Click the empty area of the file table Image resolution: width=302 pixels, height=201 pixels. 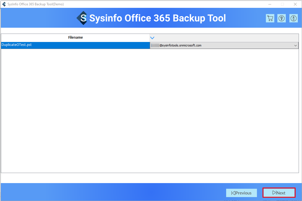point(150,112)
